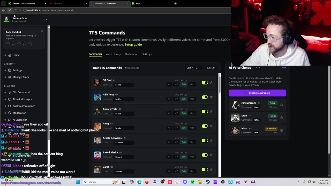Click the Bulk Edit button
The image size is (331, 186).
(211, 68)
